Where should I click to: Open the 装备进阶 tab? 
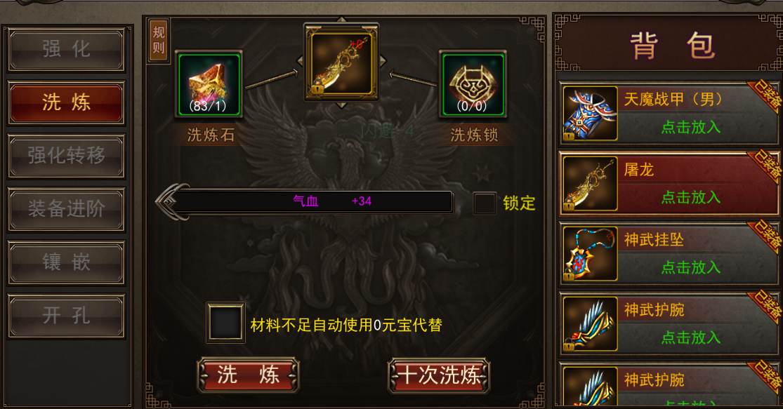pos(67,209)
